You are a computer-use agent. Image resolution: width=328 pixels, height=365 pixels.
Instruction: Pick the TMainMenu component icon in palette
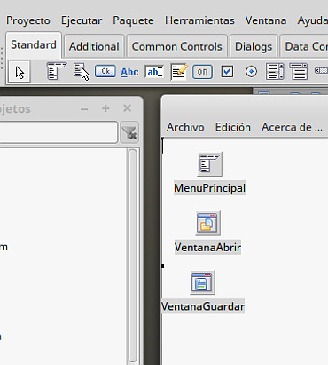point(57,71)
